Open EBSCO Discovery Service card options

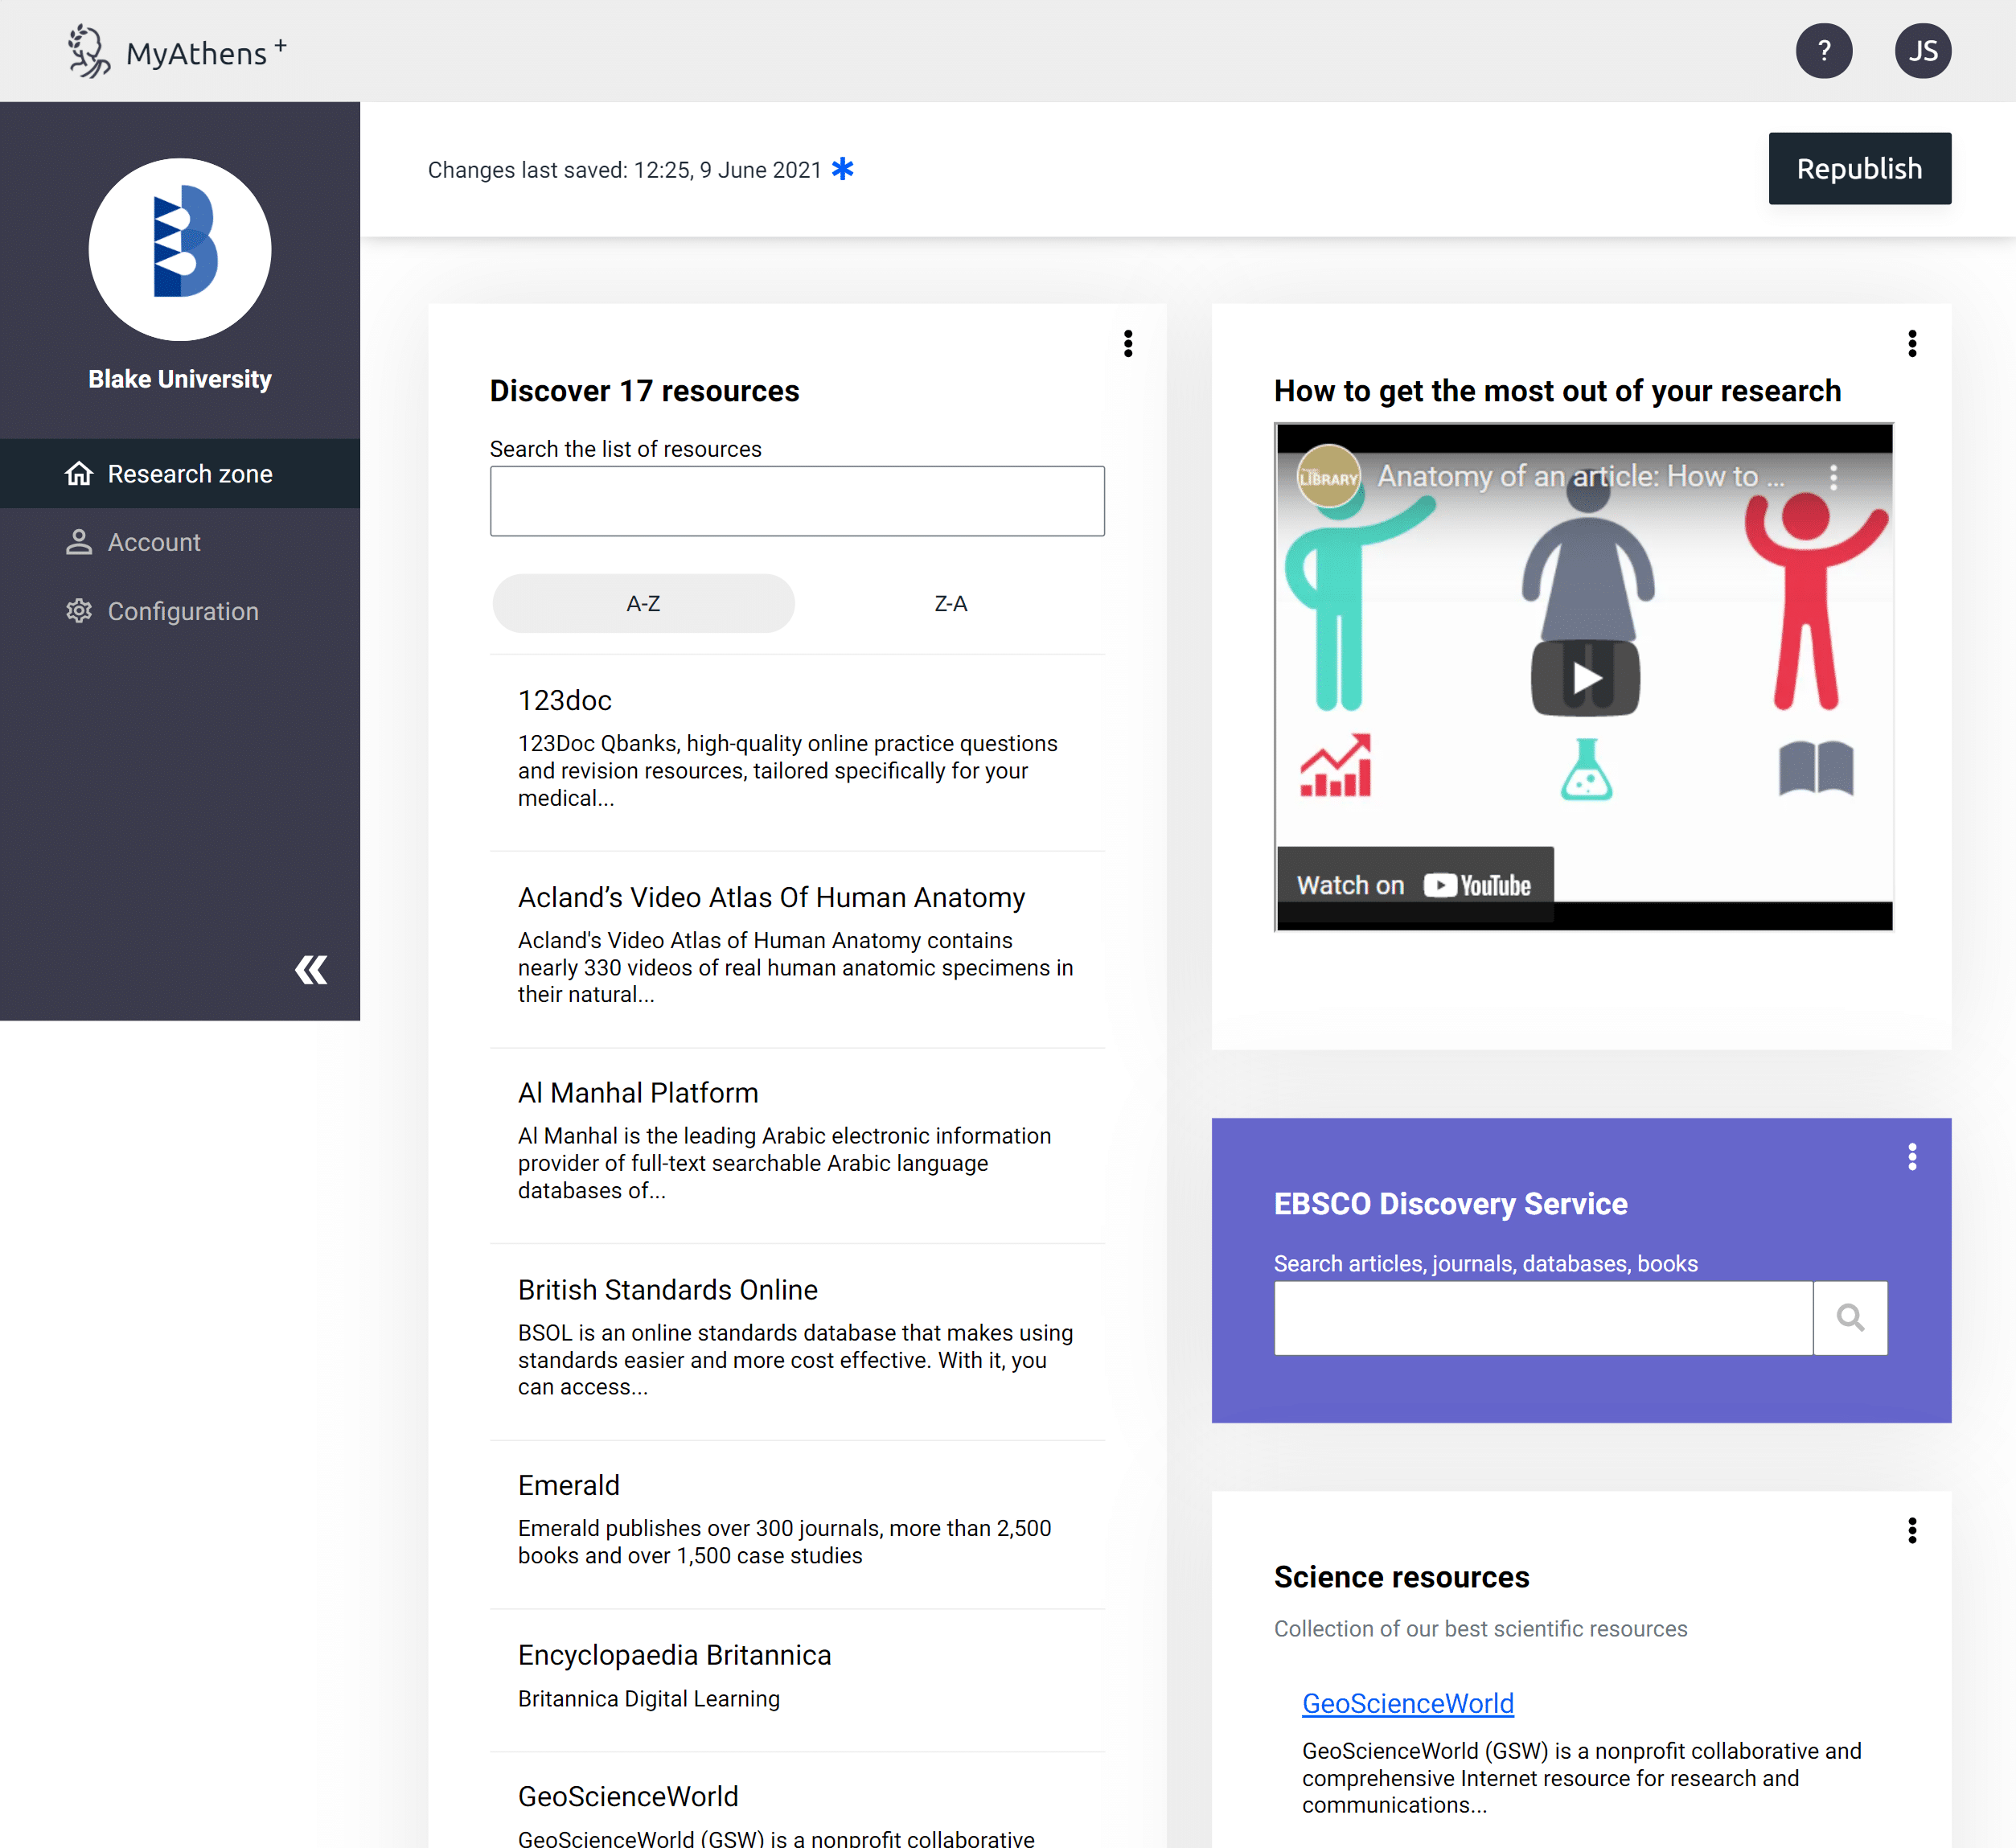point(1912,1156)
